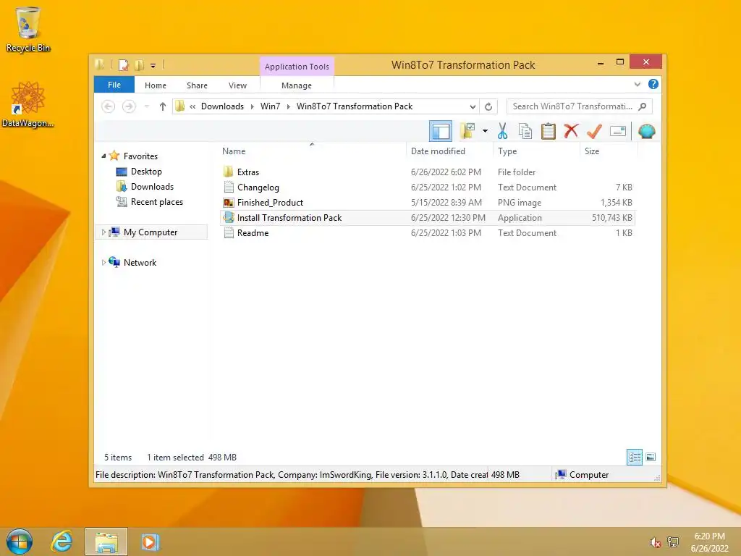
Task: Go up one folder level
Action: tap(163, 106)
